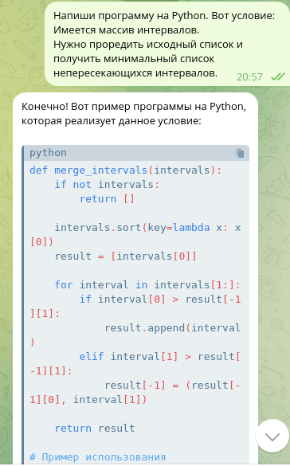The image size is (290, 466).
Task: Click the "for interval in intervals[1:]:" line
Action: (x=147, y=284)
